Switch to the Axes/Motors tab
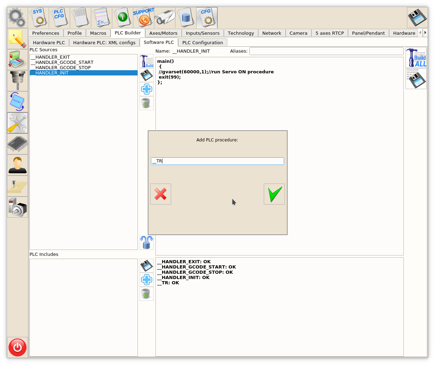 163,33
